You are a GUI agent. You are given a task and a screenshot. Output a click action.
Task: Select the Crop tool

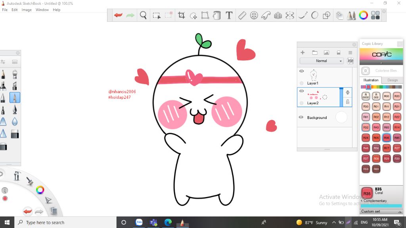(181, 15)
